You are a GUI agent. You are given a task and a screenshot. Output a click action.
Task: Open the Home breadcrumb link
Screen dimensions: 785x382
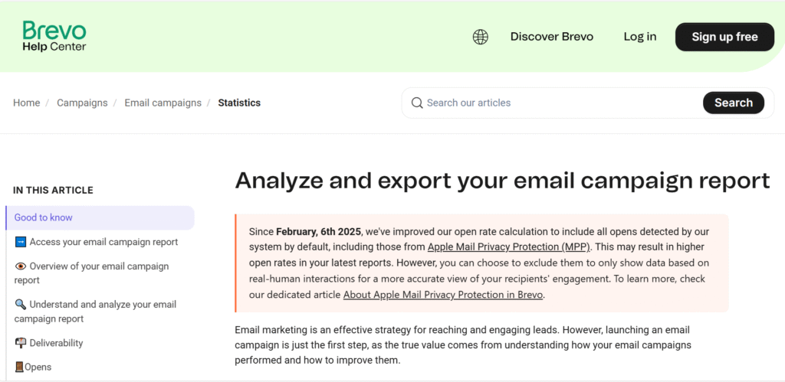27,103
